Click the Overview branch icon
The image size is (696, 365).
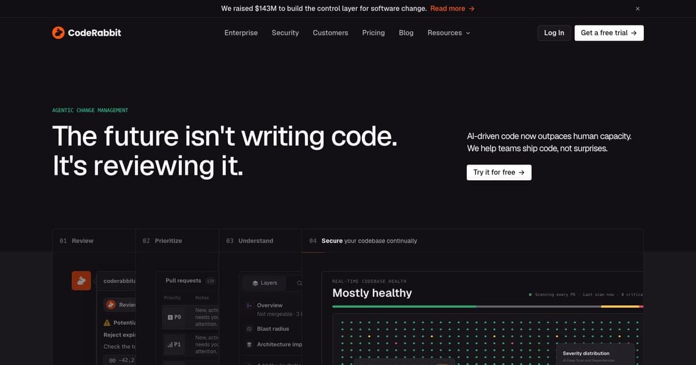point(249,305)
